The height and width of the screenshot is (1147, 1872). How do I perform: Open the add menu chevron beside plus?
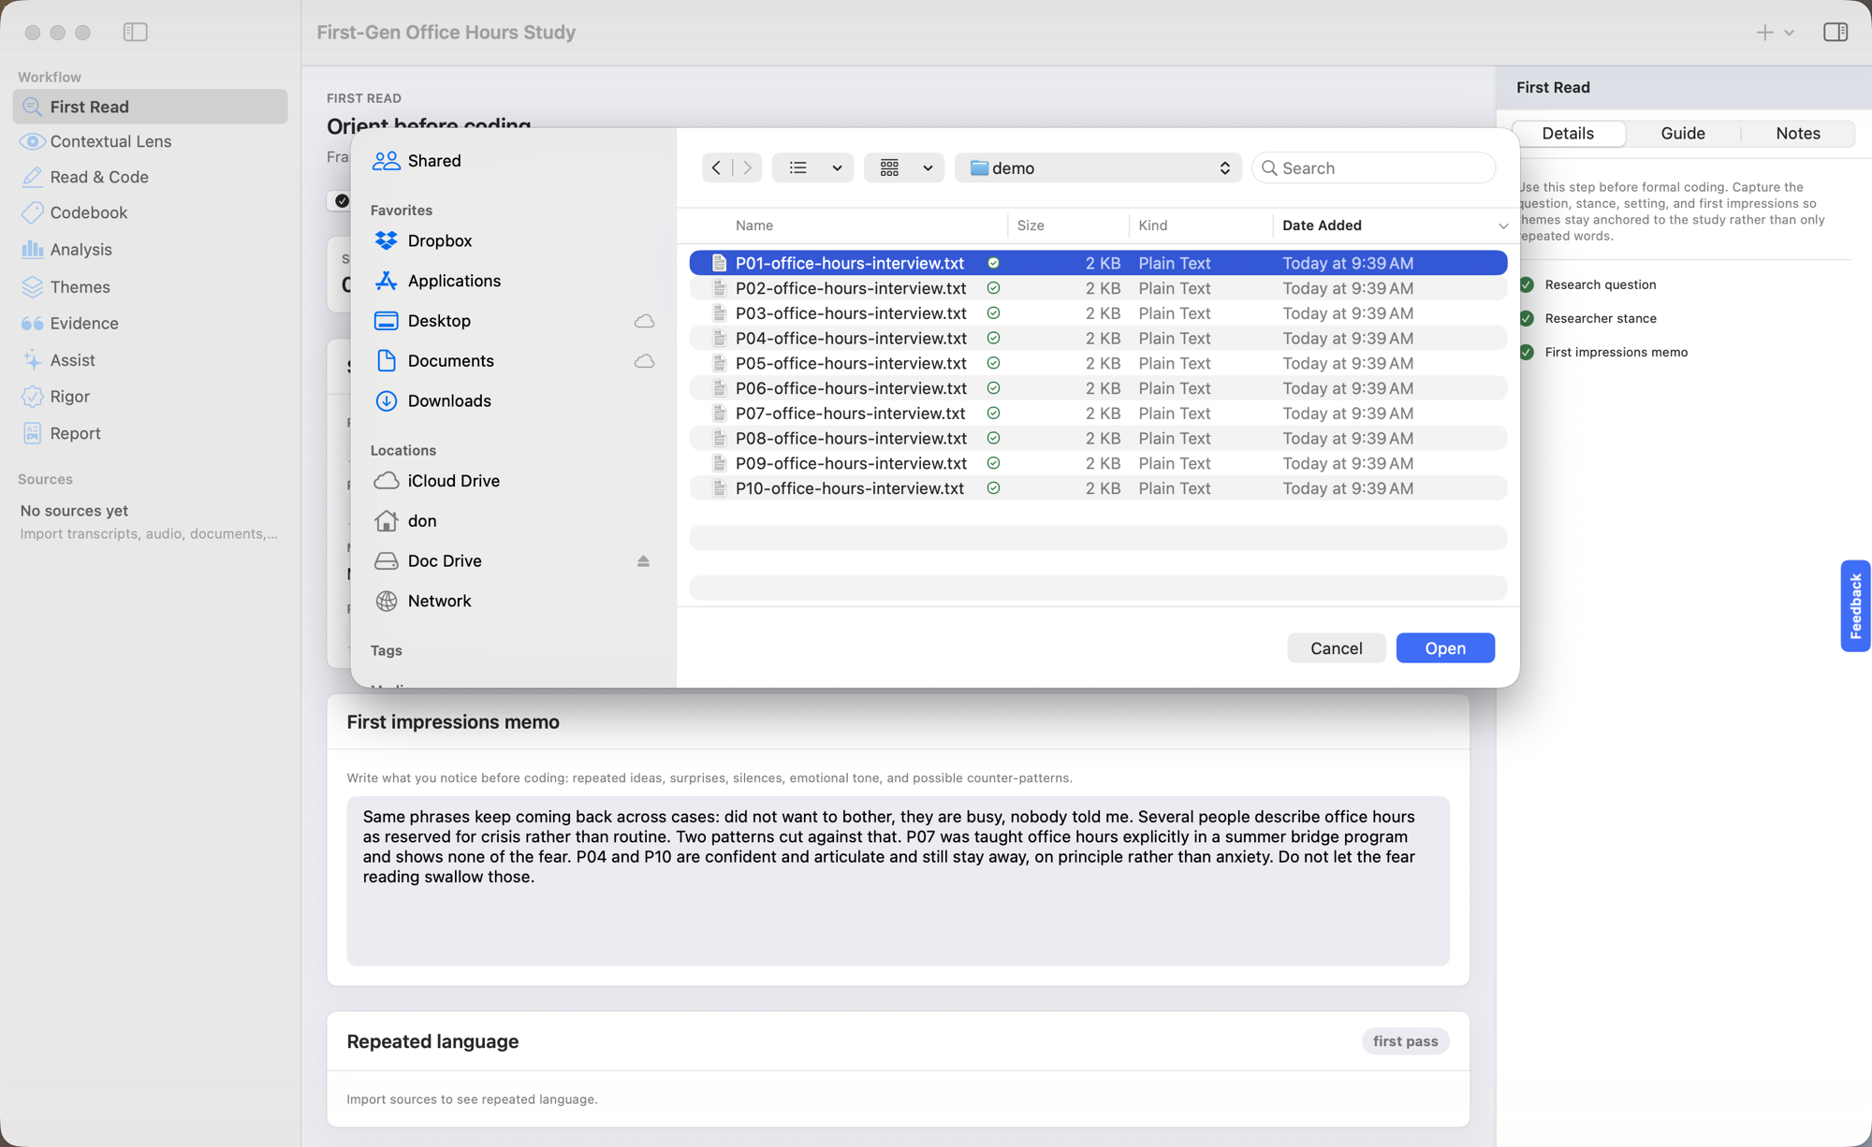(1789, 33)
